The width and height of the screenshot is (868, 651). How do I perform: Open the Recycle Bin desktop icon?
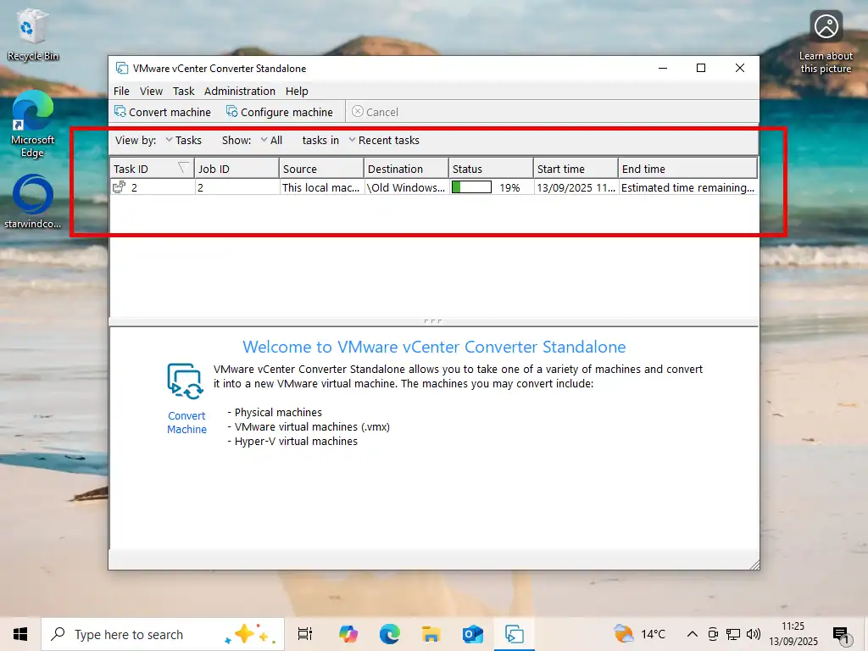click(32, 35)
